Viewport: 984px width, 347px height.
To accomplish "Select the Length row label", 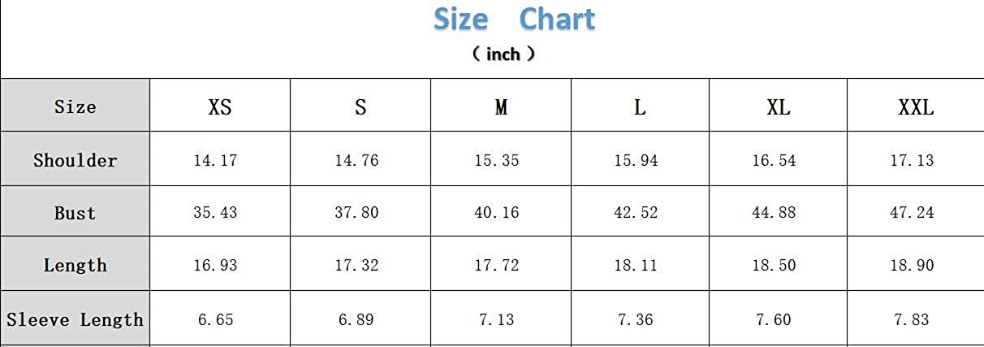I will coord(75,265).
